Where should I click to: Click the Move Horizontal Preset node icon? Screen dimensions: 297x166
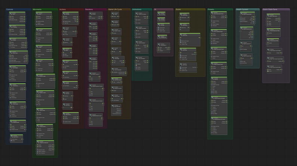212,13
